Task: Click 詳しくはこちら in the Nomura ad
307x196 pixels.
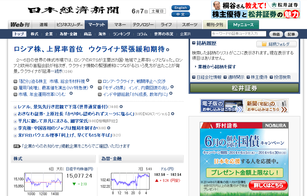Action: (268, 185)
